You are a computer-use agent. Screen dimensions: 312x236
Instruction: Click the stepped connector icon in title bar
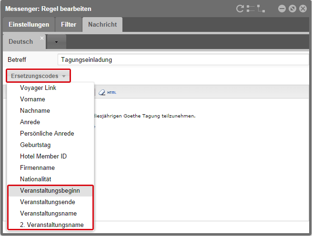[261, 9]
